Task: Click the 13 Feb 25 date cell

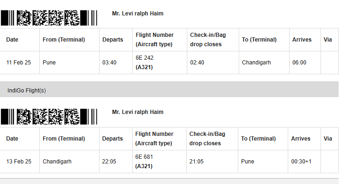Action: tap(19, 162)
